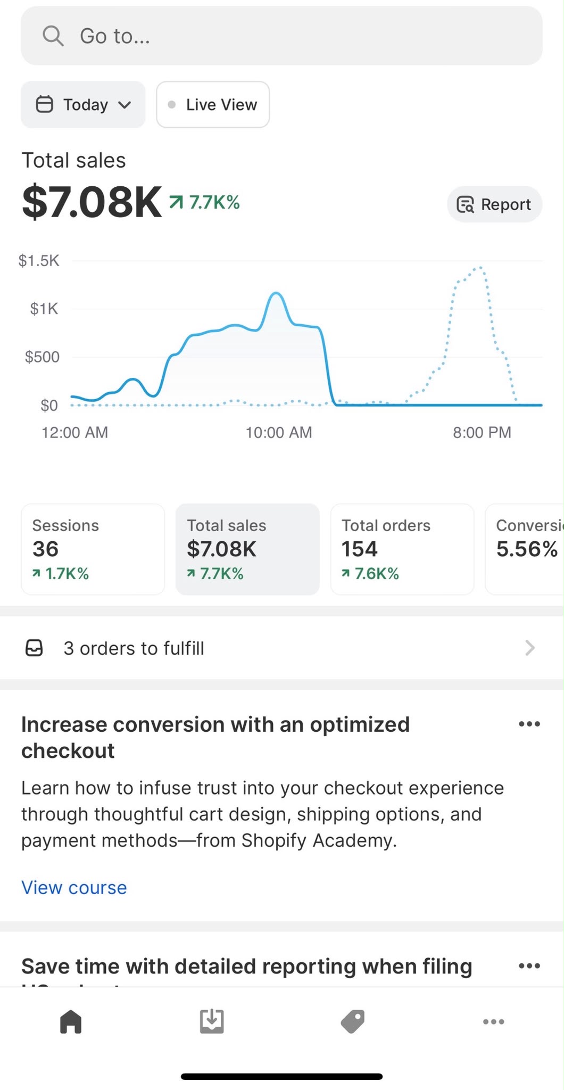Select the Sessions metric card

click(93, 549)
